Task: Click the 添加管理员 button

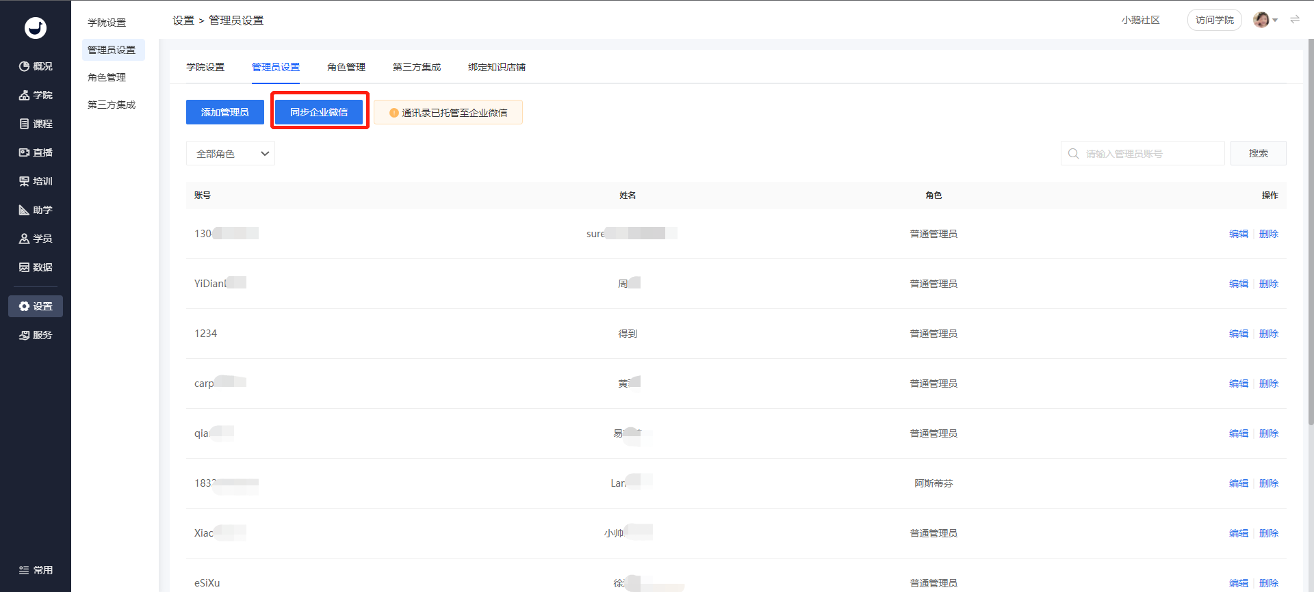Action: 225,112
